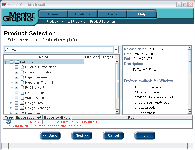Click the Next button
The image size is (195, 150).
[x=82, y=135]
